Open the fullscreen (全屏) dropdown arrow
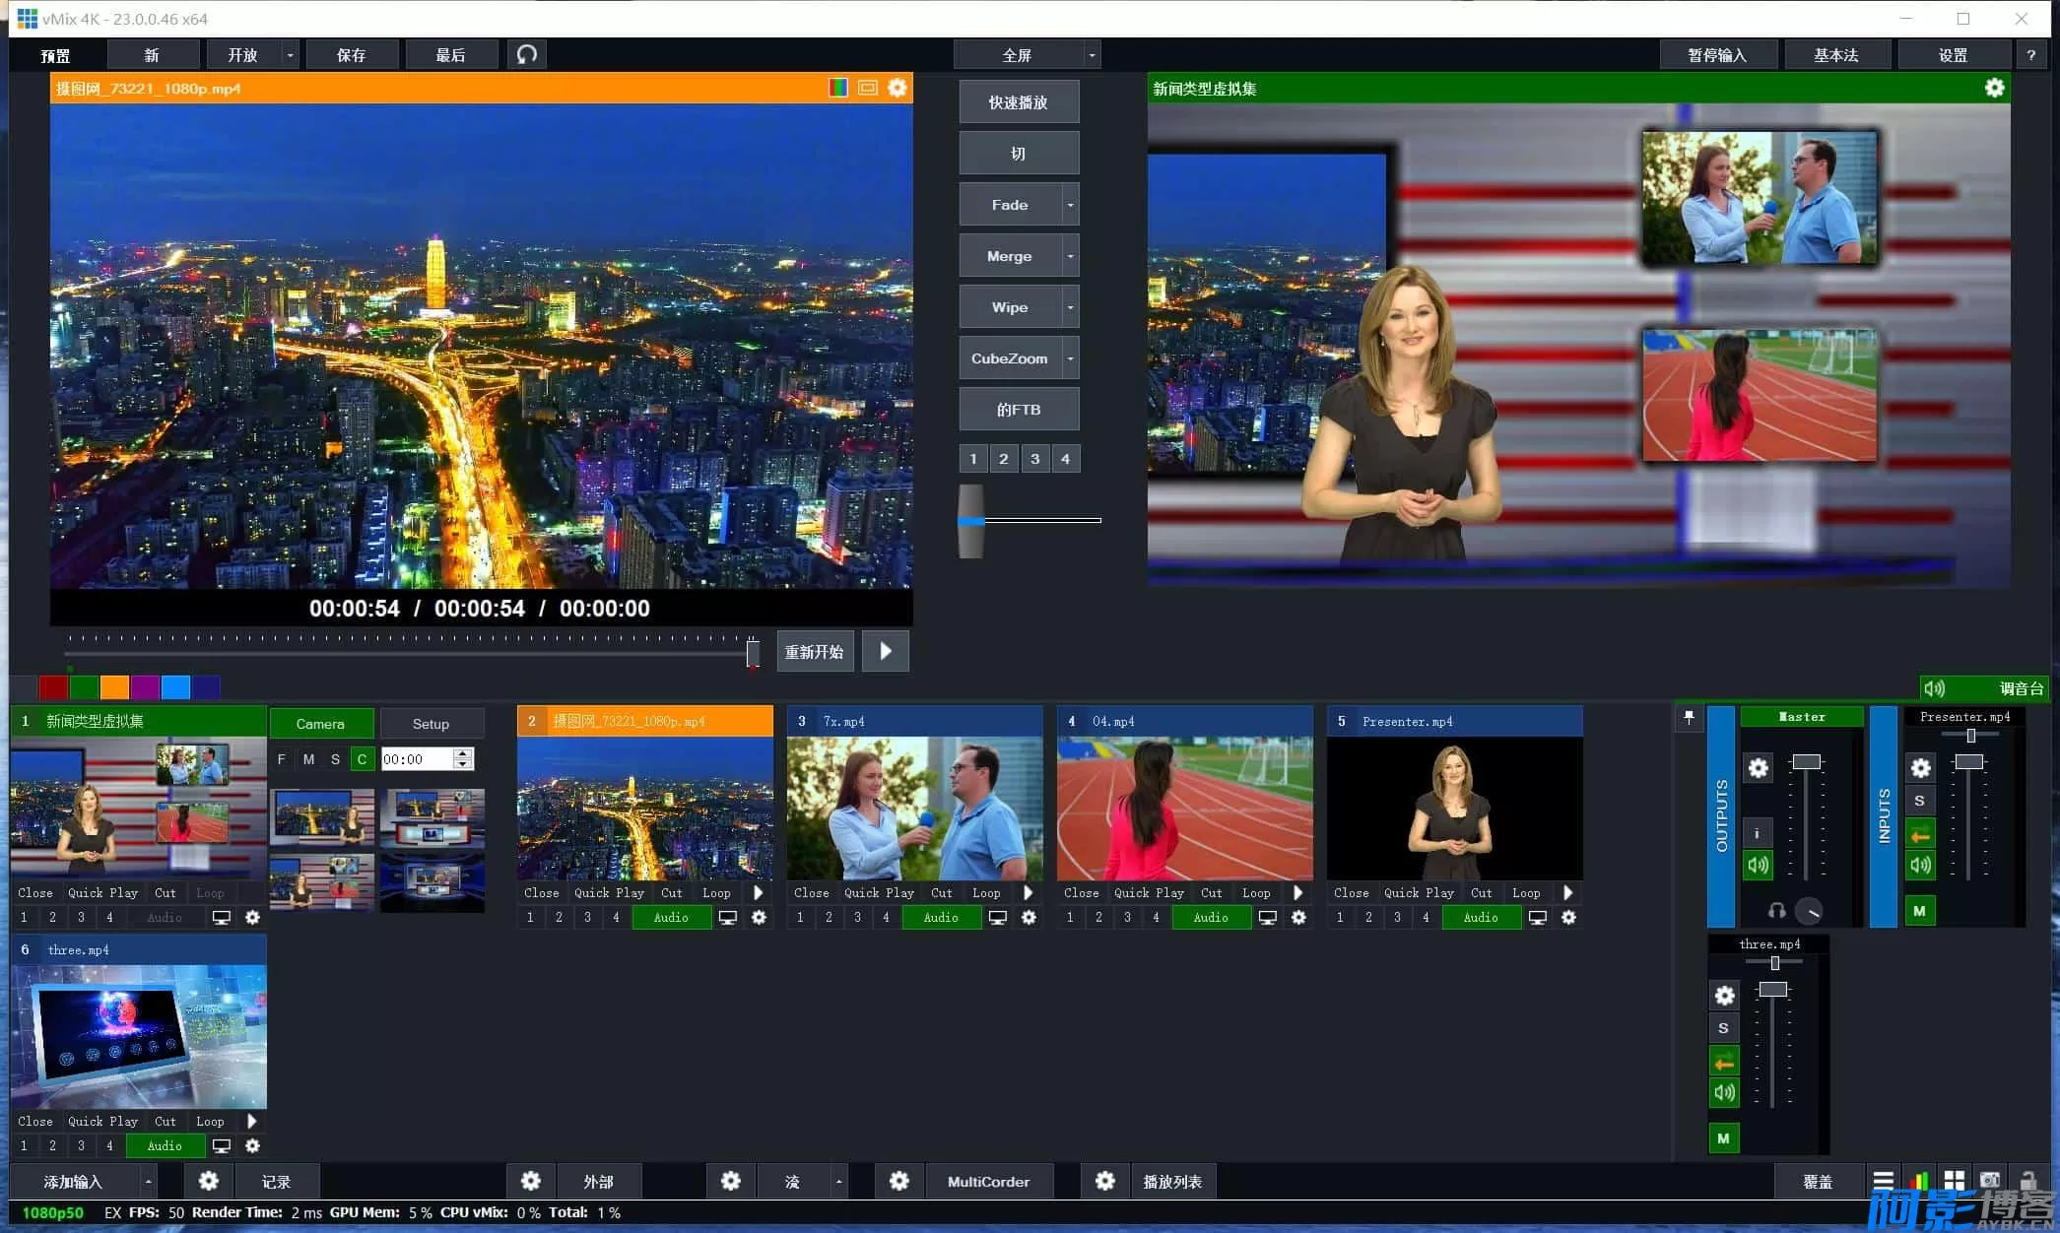 [1092, 55]
